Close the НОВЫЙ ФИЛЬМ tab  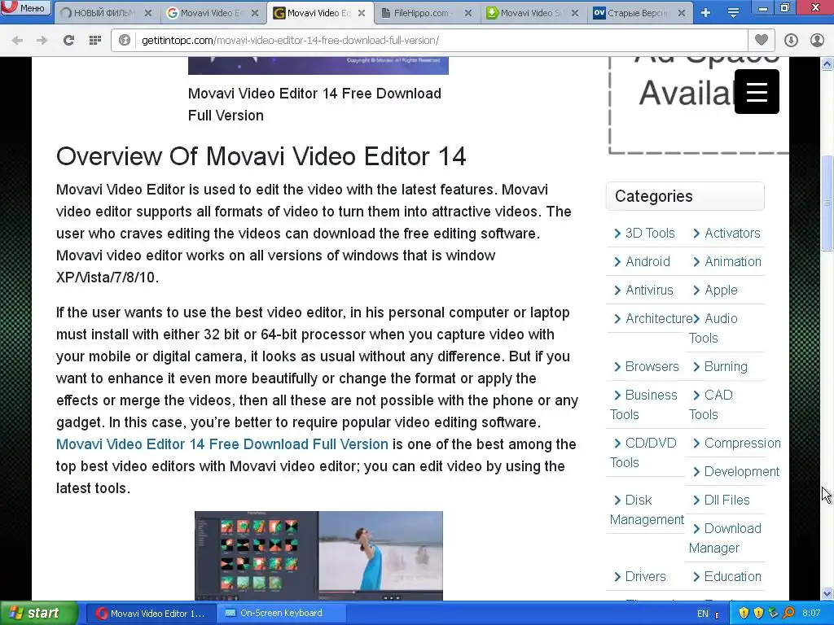148,13
